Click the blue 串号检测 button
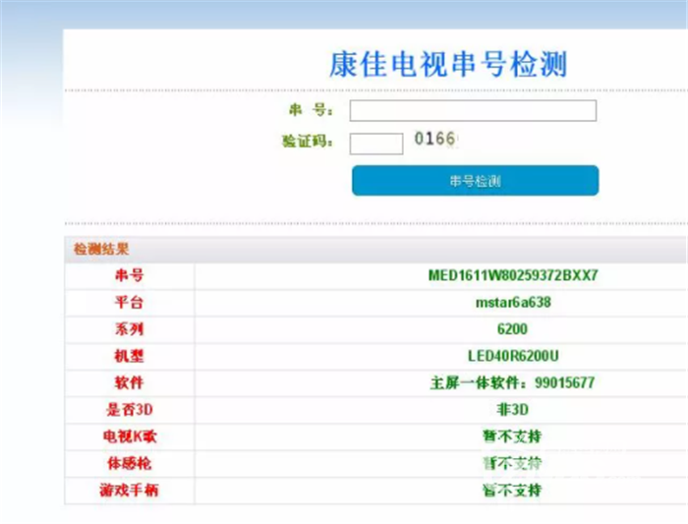Screen dimensions: 688x524 click(x=475, y=180)
